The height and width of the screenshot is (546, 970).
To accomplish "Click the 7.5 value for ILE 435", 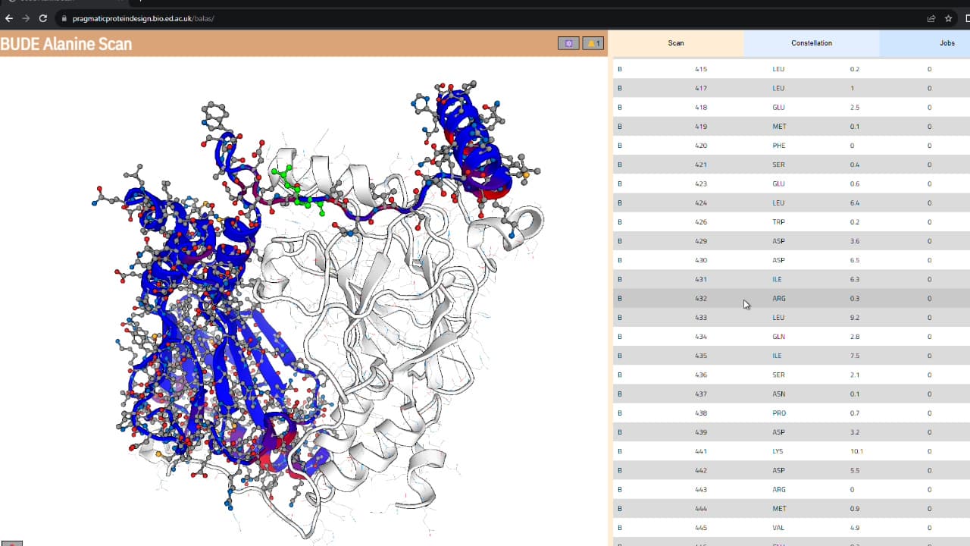I will [x=855, y=356].
